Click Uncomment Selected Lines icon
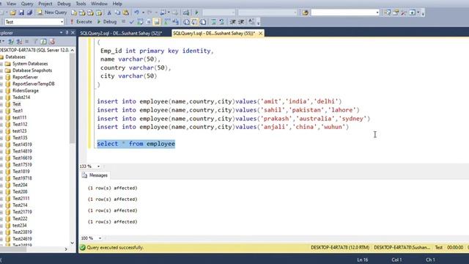The height and width of the screenshot is (264, 469). 222,22
